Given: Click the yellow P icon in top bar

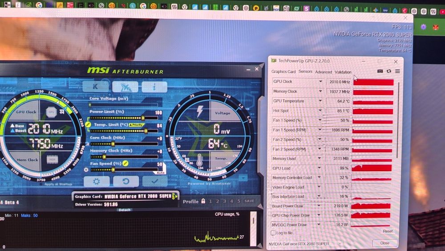Looking at the screenshot, I should (x=256, y=8).
